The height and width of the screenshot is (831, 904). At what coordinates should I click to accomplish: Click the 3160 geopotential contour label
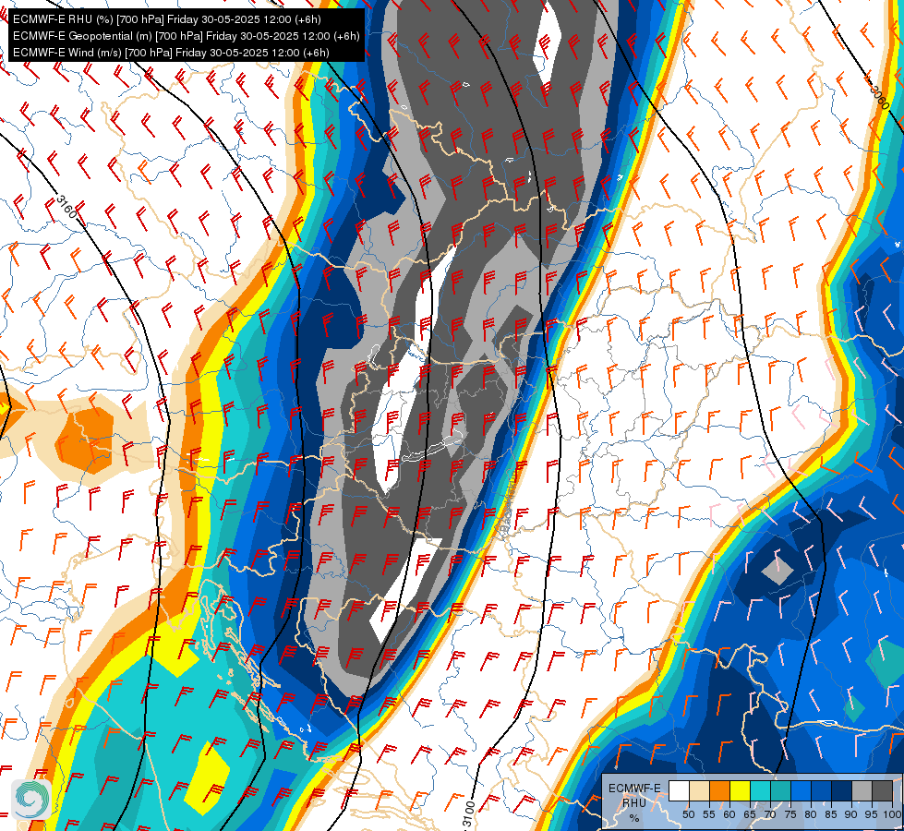point(66,207)
